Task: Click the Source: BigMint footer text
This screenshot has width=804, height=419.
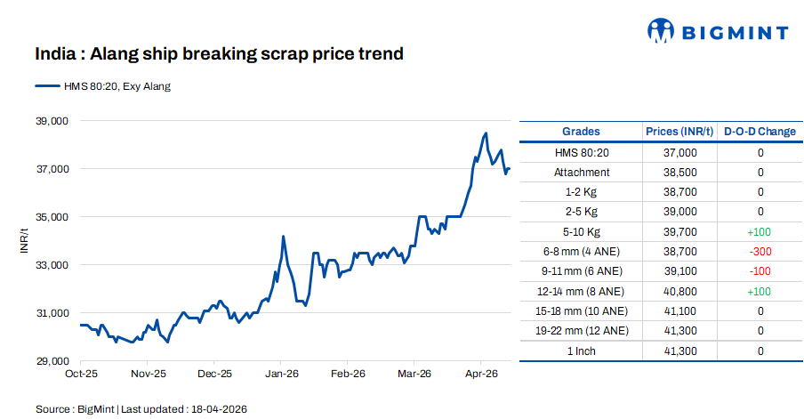Action: click(x=141, y=409)
